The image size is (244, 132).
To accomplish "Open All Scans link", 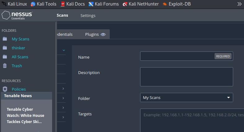I will 20,57.
